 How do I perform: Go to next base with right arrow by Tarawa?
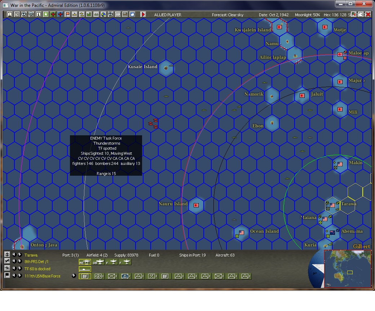pos(20,255)
